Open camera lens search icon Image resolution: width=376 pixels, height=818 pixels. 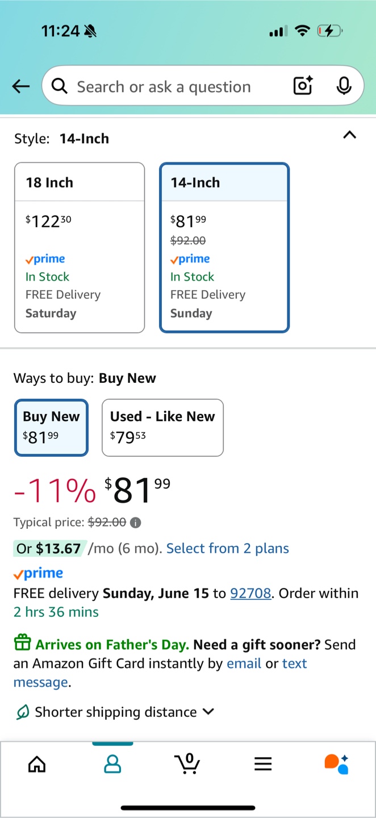[303, 86]
